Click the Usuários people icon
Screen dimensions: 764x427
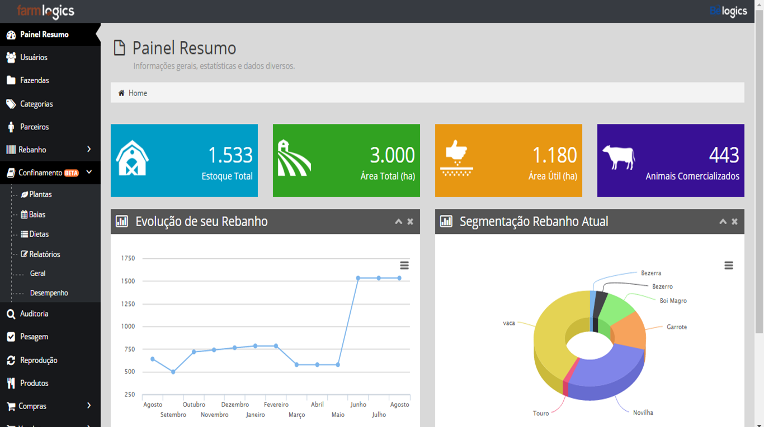[11, 57]
